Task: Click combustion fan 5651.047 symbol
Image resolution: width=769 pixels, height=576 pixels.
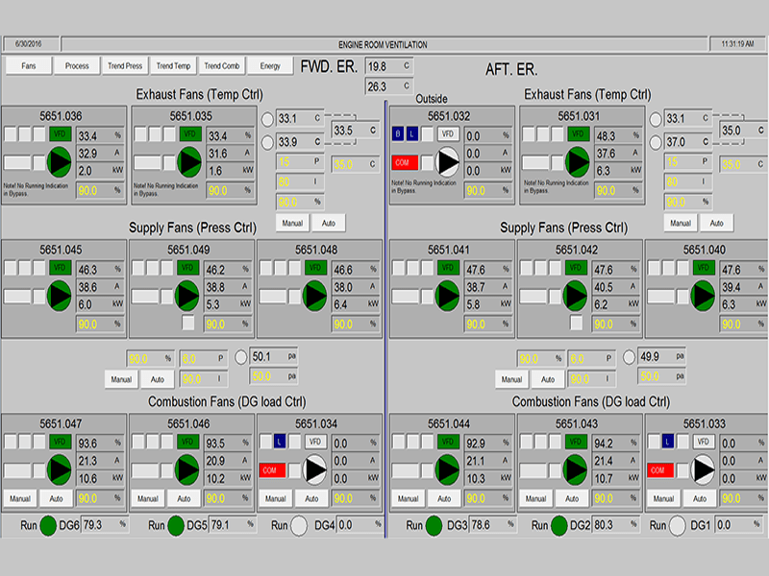Action: tap(60, 469)
